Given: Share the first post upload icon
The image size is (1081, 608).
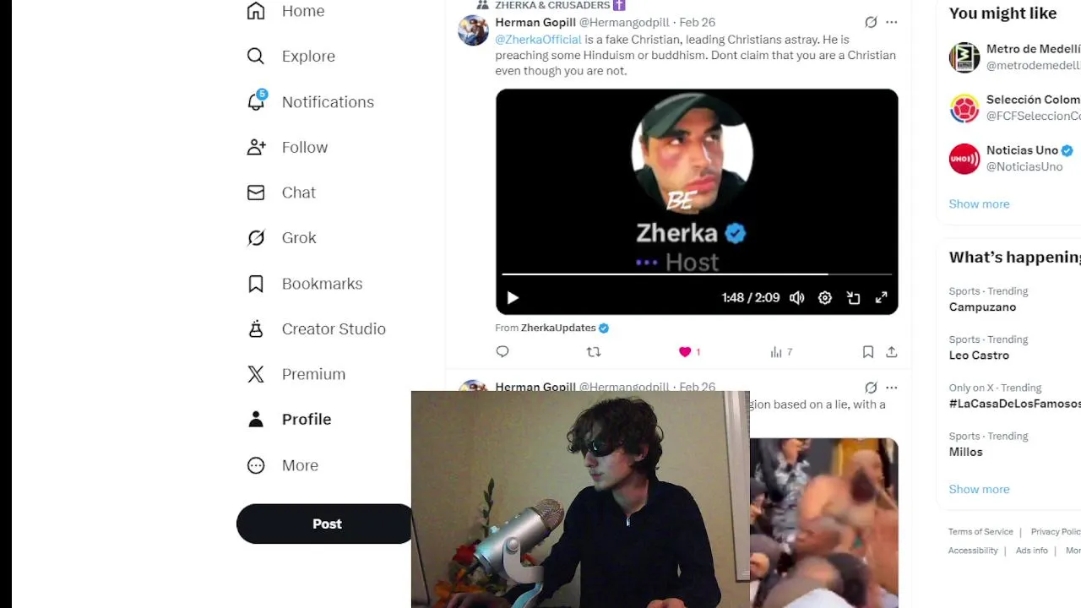Looking at the screenshot, I should (x=891, y=352).
